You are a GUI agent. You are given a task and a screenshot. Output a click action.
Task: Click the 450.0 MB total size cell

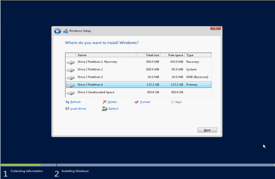tap(153, 62)
